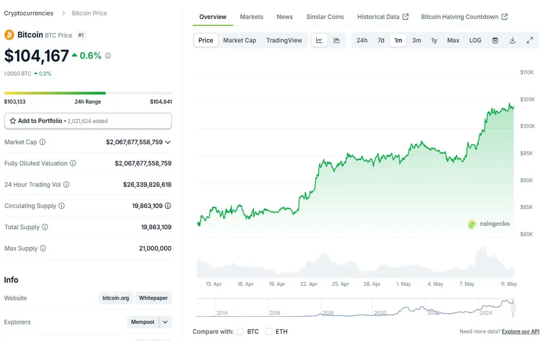Open the Overview tab
Image resolution: width=543 pixels, height=341 pixels.
point(213,17)
